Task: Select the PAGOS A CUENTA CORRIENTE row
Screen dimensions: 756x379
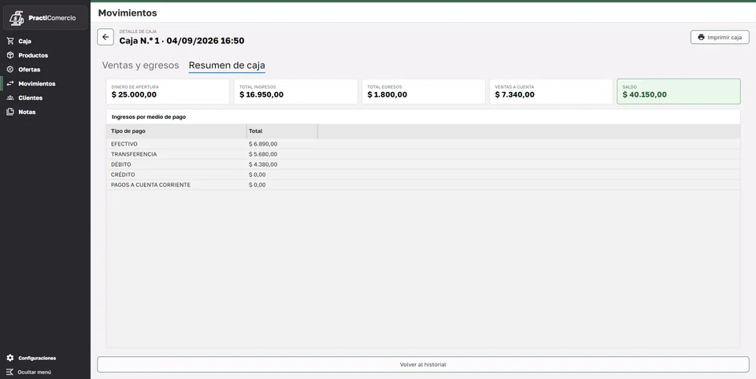Action: coord(423,185)
